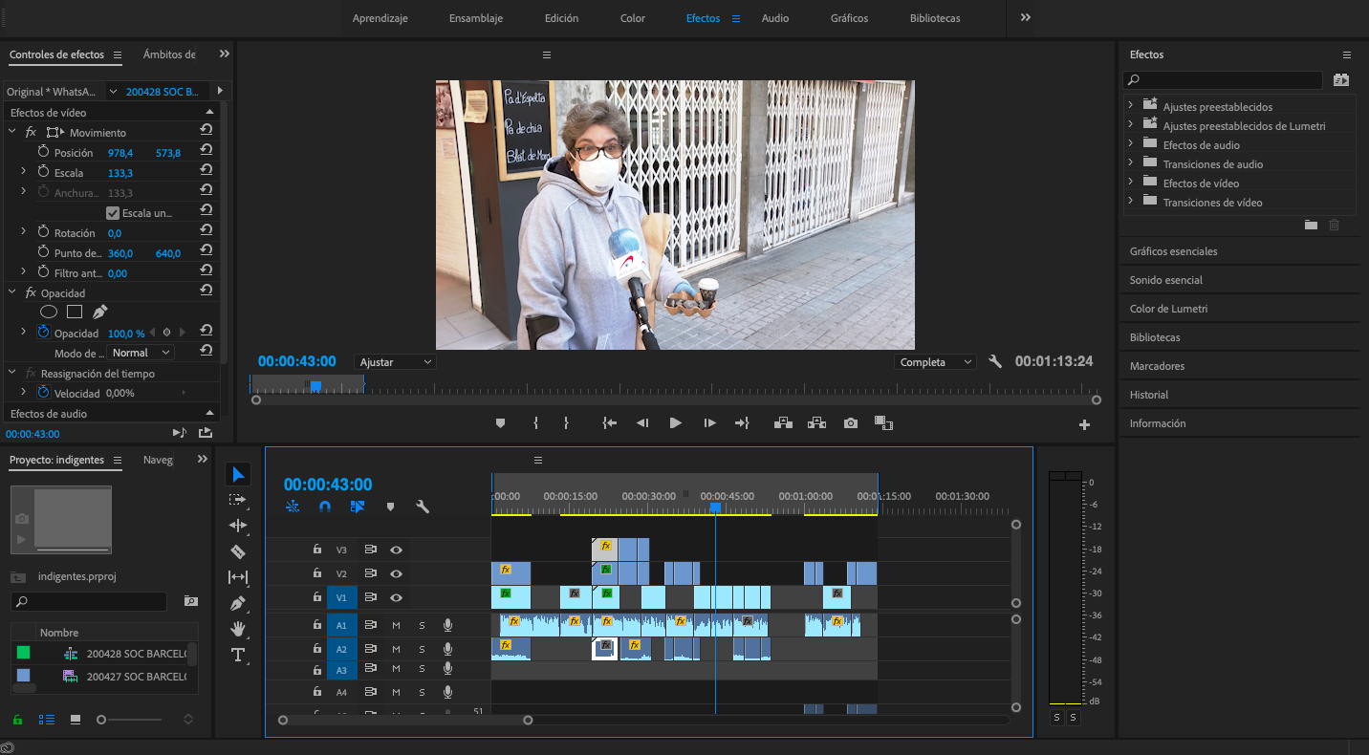Open the Completa playback resolution dropdown

[934, 361]
